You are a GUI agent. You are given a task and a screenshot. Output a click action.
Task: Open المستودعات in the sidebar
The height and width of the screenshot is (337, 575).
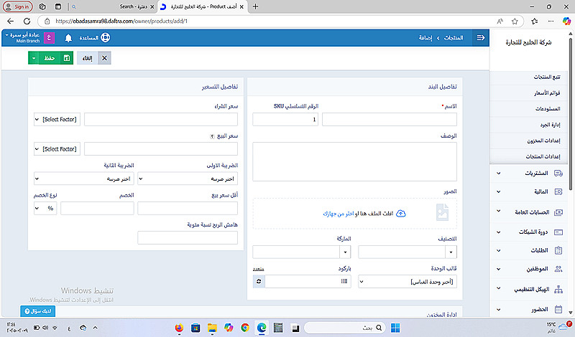(548, 109)
